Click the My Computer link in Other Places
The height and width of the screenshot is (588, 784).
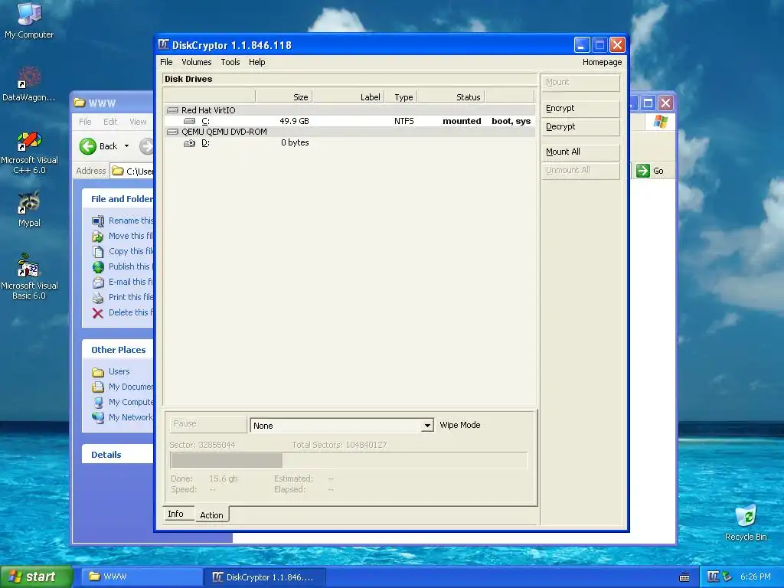(131, 402)
